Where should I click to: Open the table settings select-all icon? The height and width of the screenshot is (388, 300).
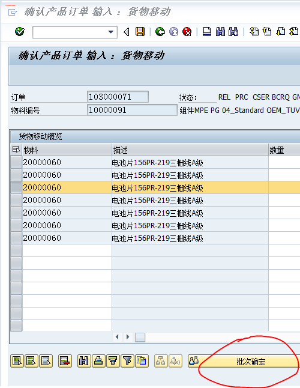(x=16, y=150)
